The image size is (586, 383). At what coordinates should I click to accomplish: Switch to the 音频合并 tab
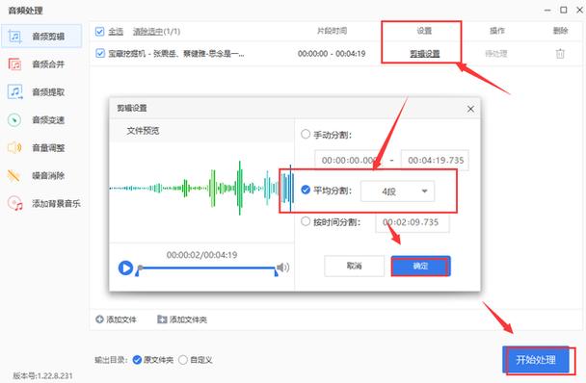click(x=41, y=64)
